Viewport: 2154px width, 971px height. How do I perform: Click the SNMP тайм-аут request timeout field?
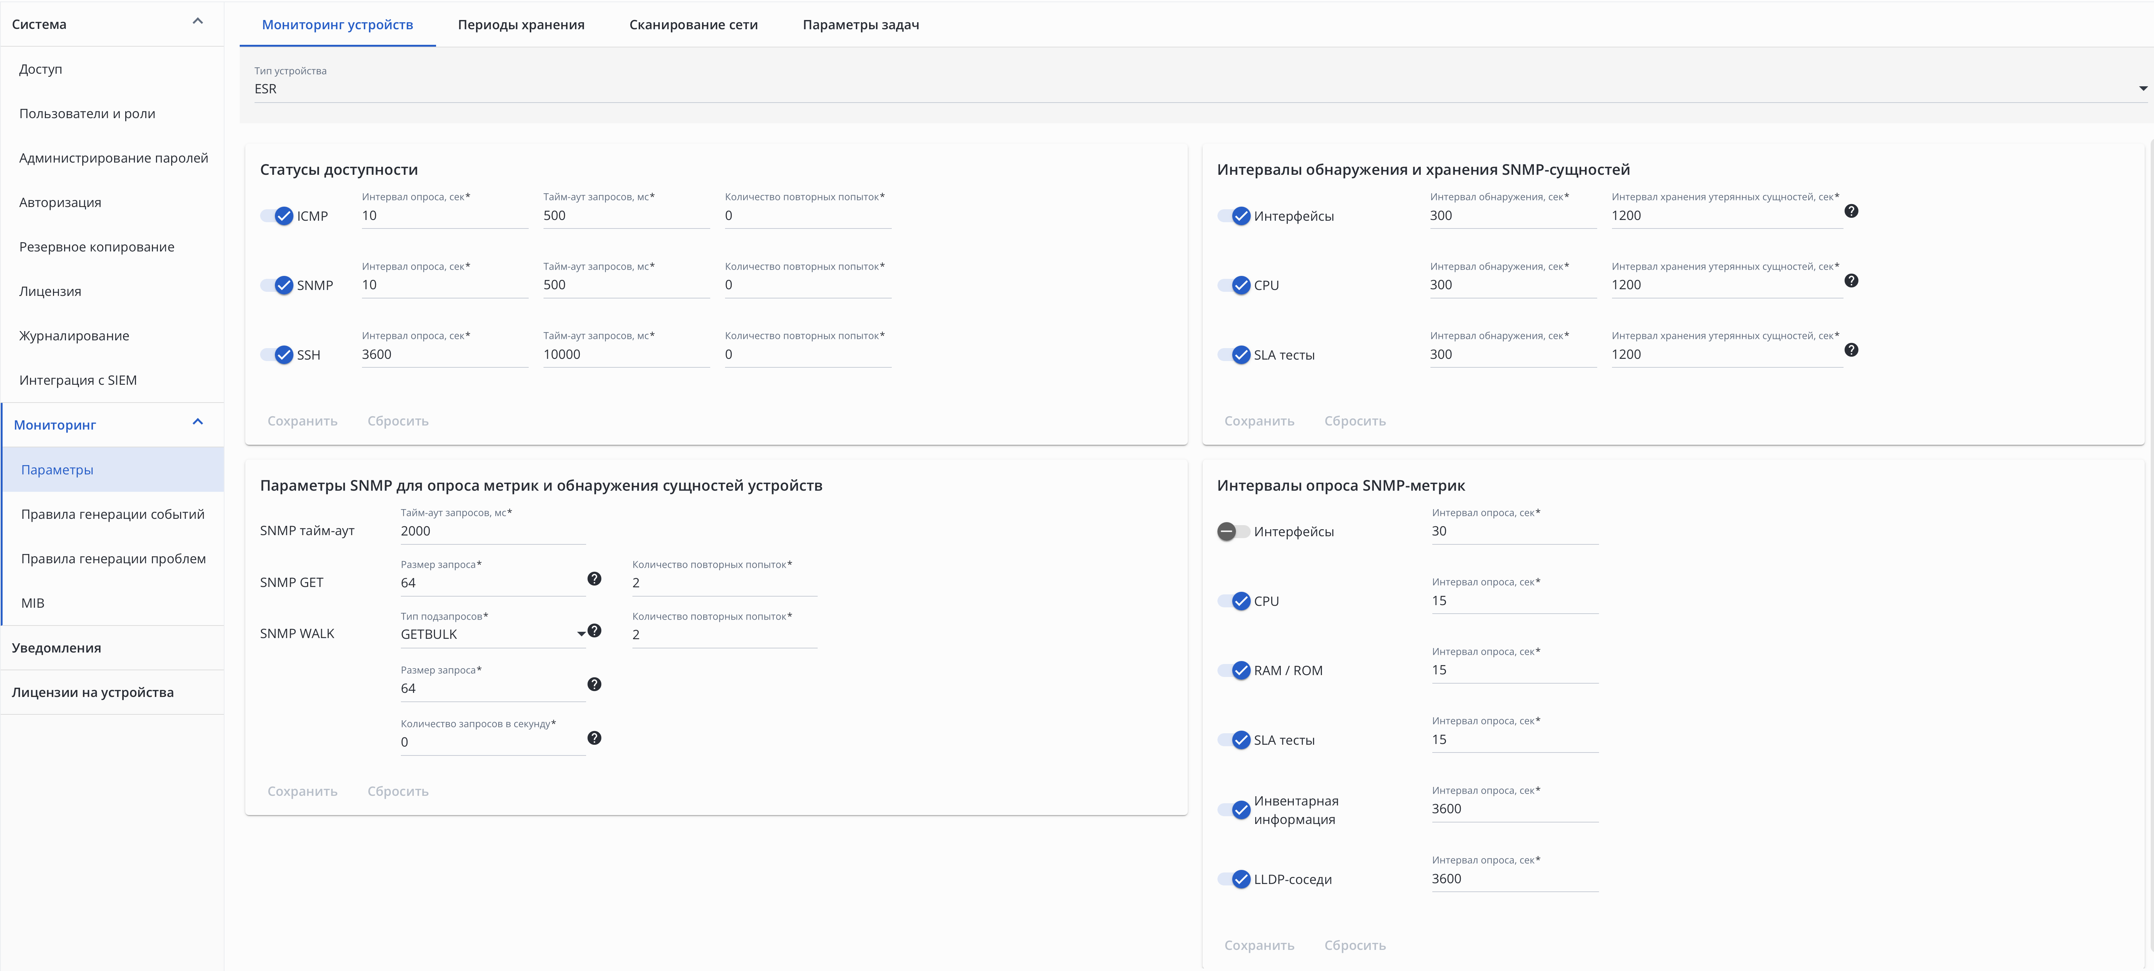coord(492,531)
